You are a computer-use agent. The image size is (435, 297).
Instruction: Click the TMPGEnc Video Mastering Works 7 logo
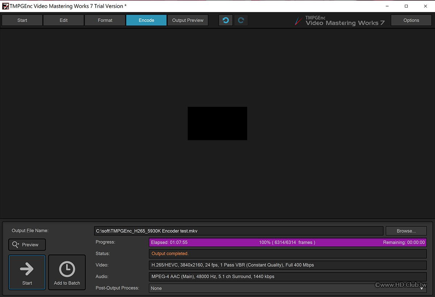[339, 21]
